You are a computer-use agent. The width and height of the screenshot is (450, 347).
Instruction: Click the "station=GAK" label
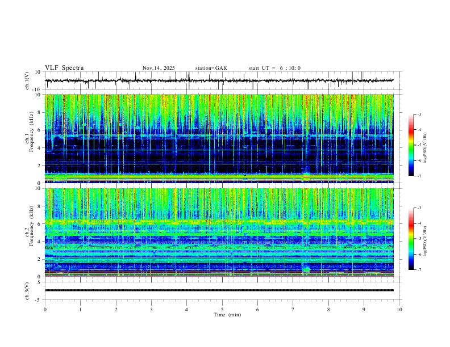point(211,68)
